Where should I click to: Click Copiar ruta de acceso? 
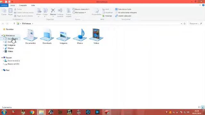click(x=24, y=12)
